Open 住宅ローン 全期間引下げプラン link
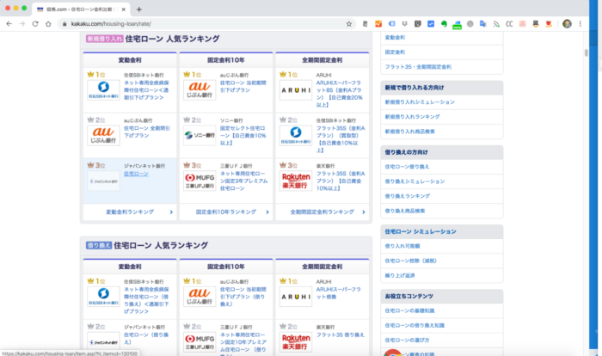This screenshot has height=356, width=602. (x=147, y=132)
